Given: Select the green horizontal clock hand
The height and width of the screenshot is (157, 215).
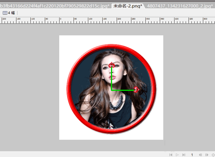Looking at the screenshot, I should [123, 90].
